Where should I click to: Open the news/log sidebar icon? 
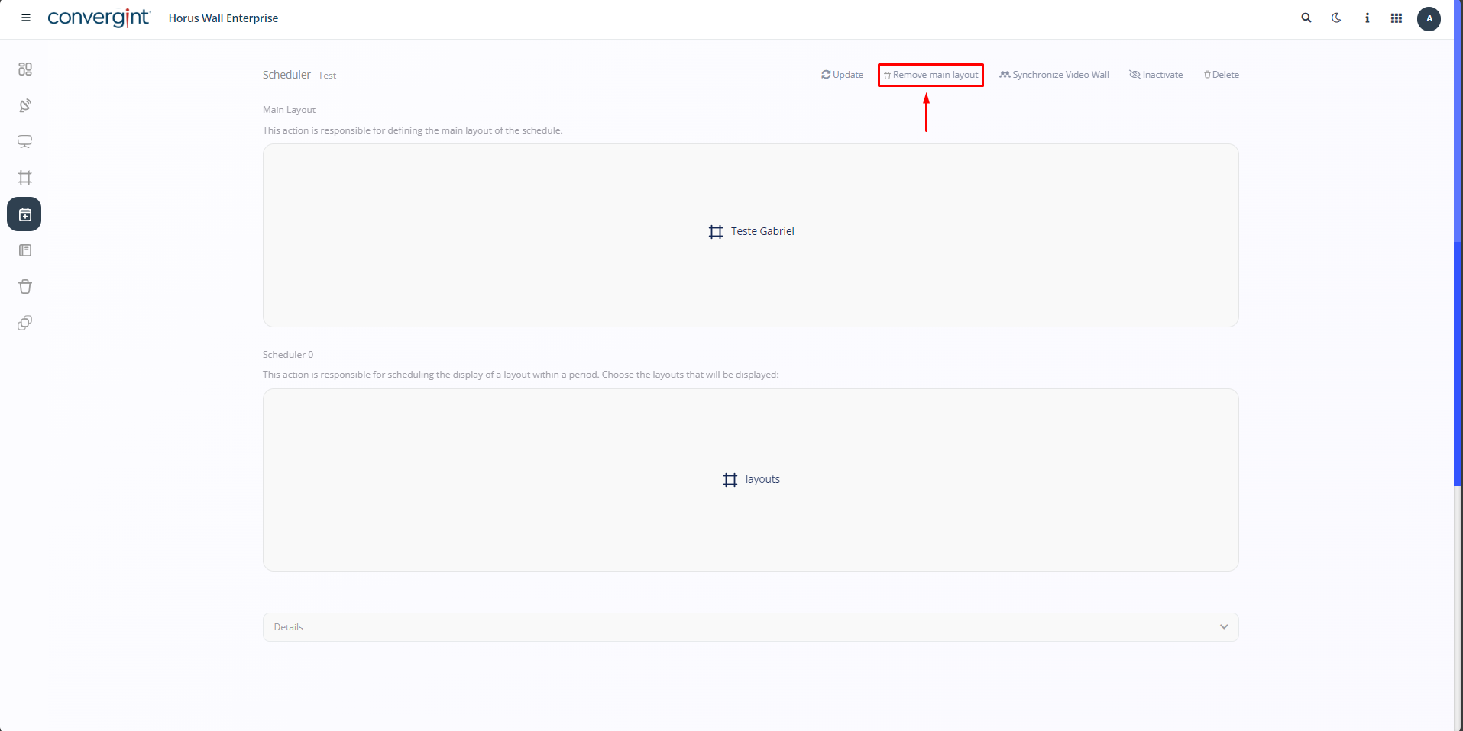click(x=25, y=250)
